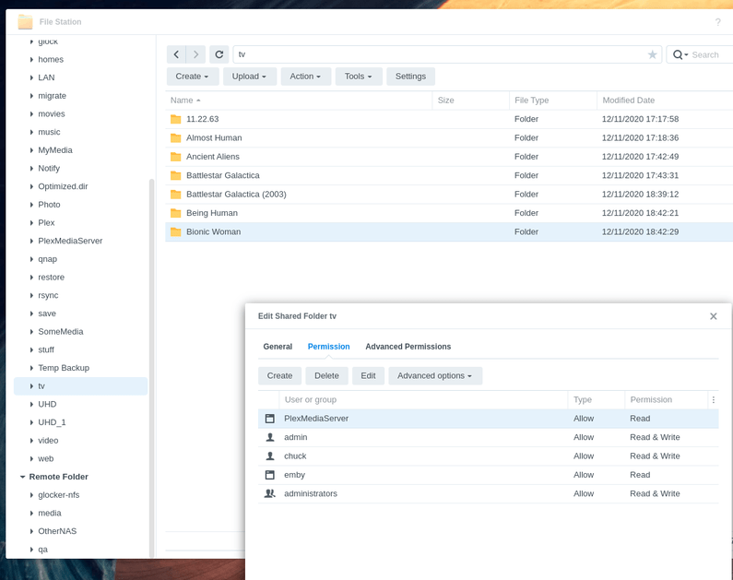Open the Create dropdown in File Station toolbar
The width and height of the screenshot is (733, 580).
[x=192, y=77]
